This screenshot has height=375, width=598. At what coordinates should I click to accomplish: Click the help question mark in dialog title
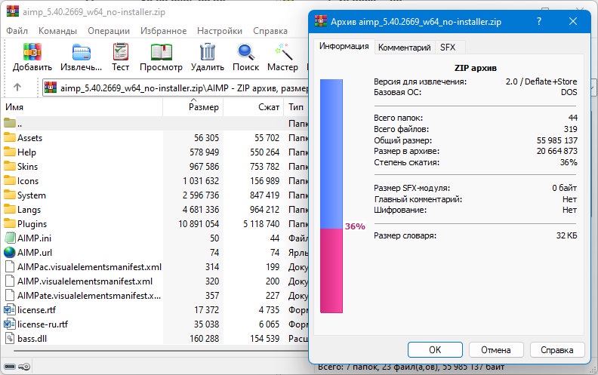(x=539, y=21)
